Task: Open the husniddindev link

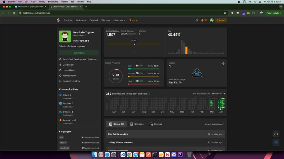Action: pos(69,76)
